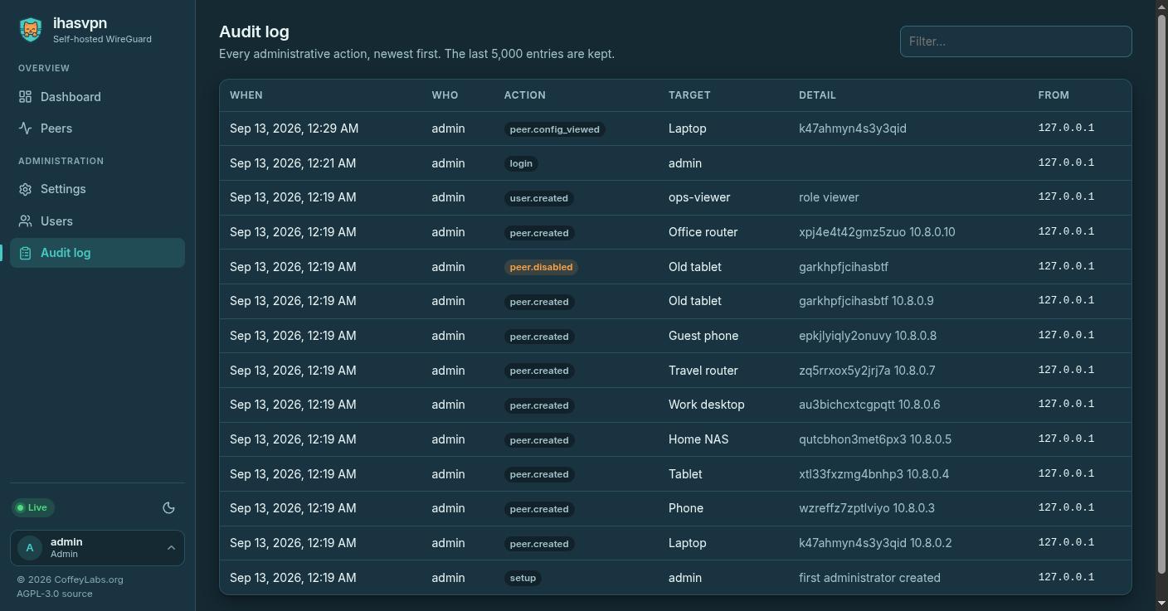Screen dimensions: 1168x611
Task: Open the Peers page
Action: pyautogui.click(x=97, y=129)
